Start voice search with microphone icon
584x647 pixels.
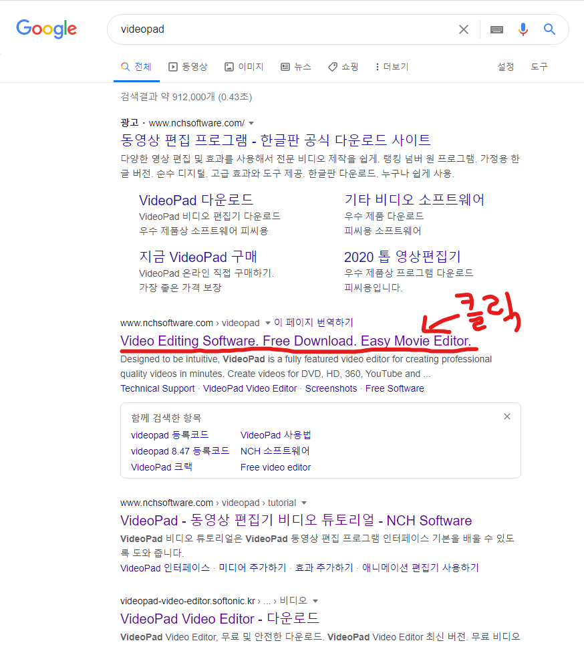(523, 29)
